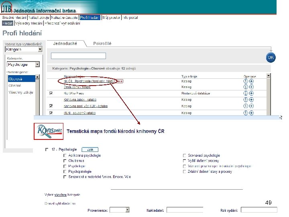Add HighWire Press with plus icon
289x217 pixels.
pyautogui.click(x=251, y=93)
